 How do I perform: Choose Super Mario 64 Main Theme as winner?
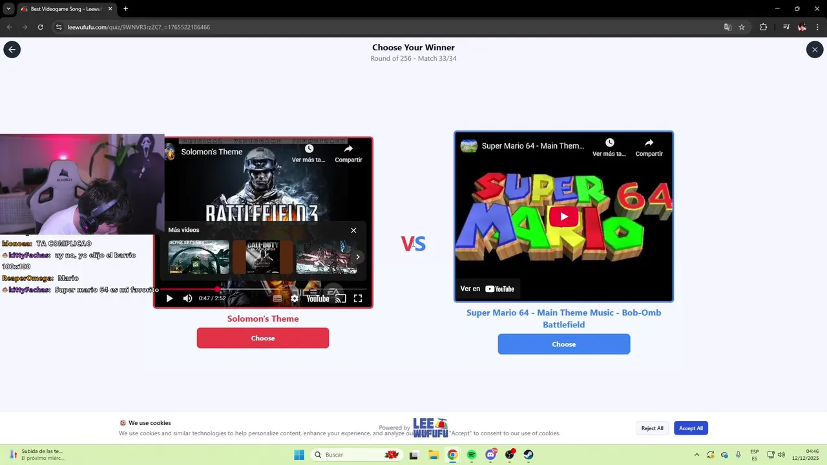pyautogui.click(x=564, y=344)
